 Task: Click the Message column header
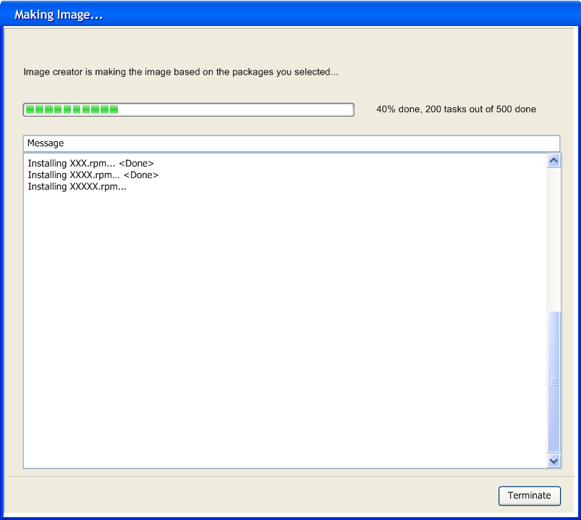click(x=291, y=143)
